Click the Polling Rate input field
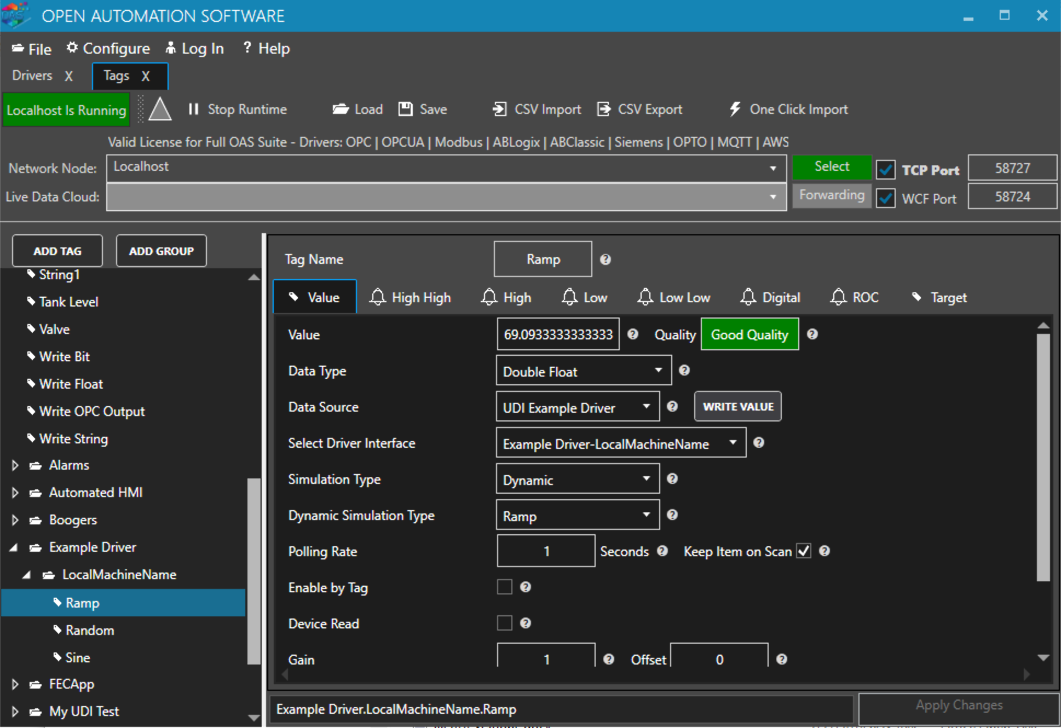This screenshot has height=728, width=1061. [546, 551]
